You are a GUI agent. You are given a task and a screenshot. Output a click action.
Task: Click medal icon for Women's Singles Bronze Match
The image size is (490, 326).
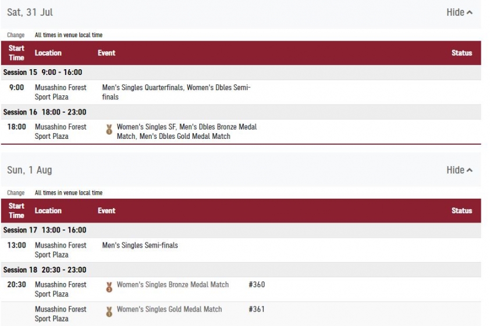109,287
